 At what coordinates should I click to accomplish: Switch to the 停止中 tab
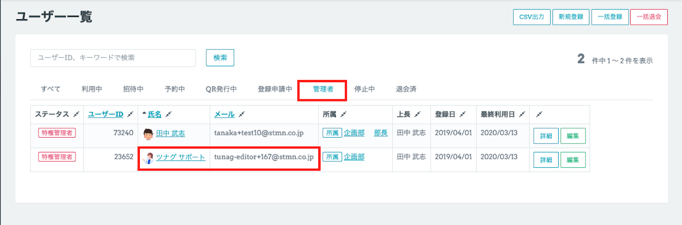tap(364, 90)
